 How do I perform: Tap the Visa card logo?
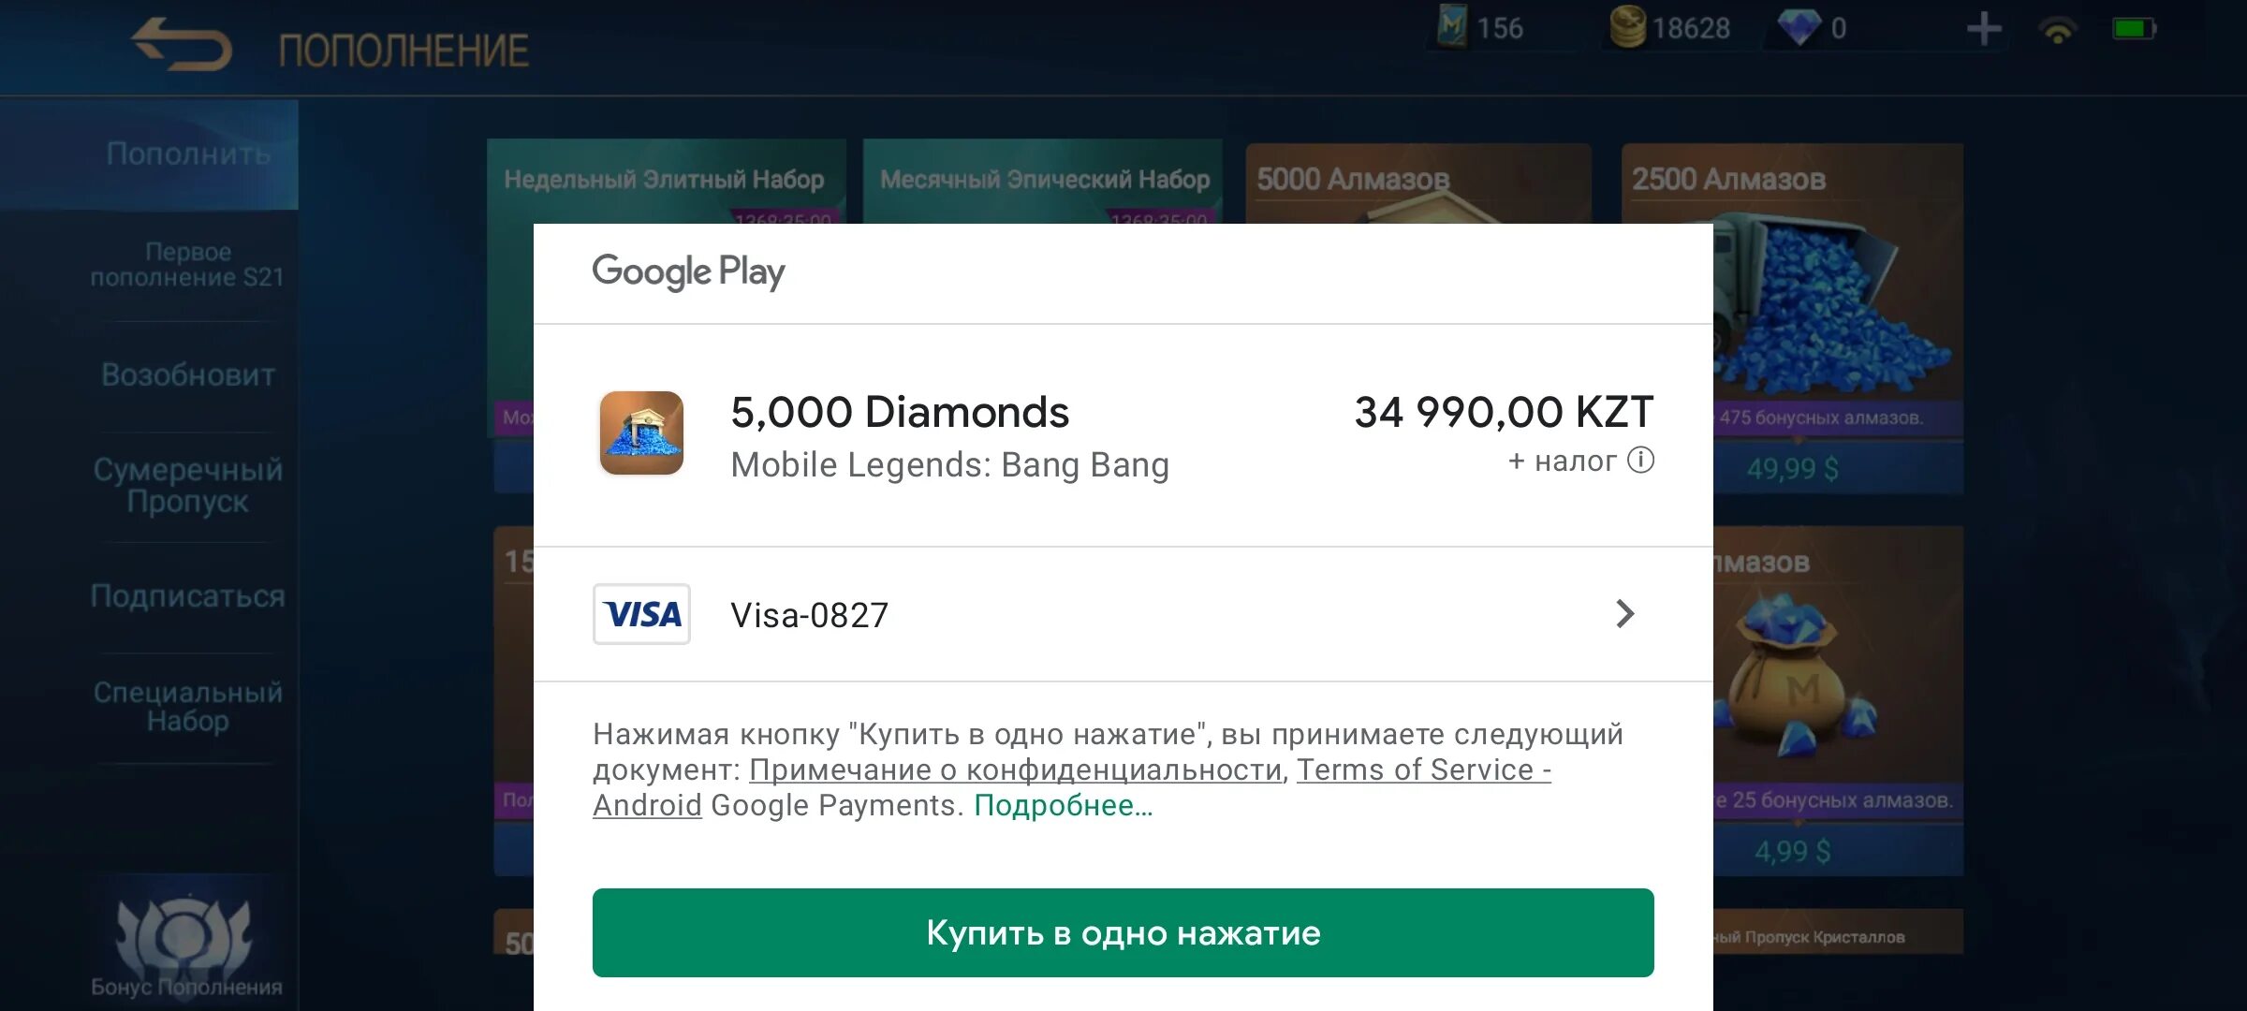tap(641, 614)
